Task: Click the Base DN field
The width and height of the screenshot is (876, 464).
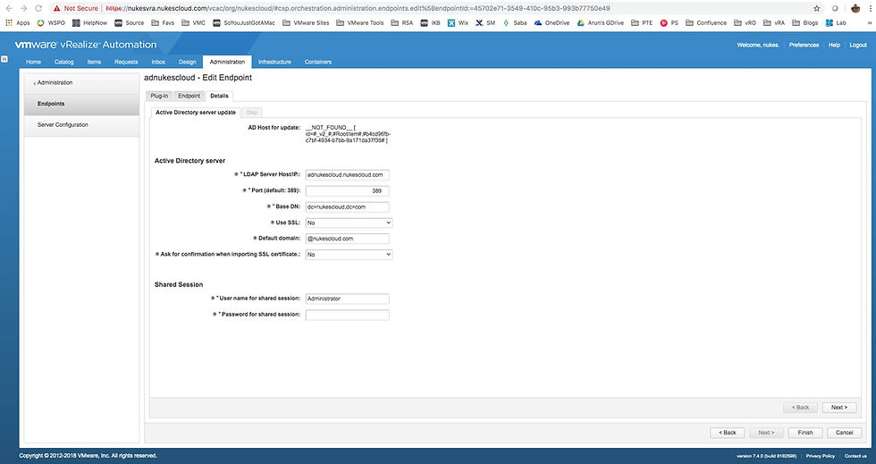Action: click(348, 207)
